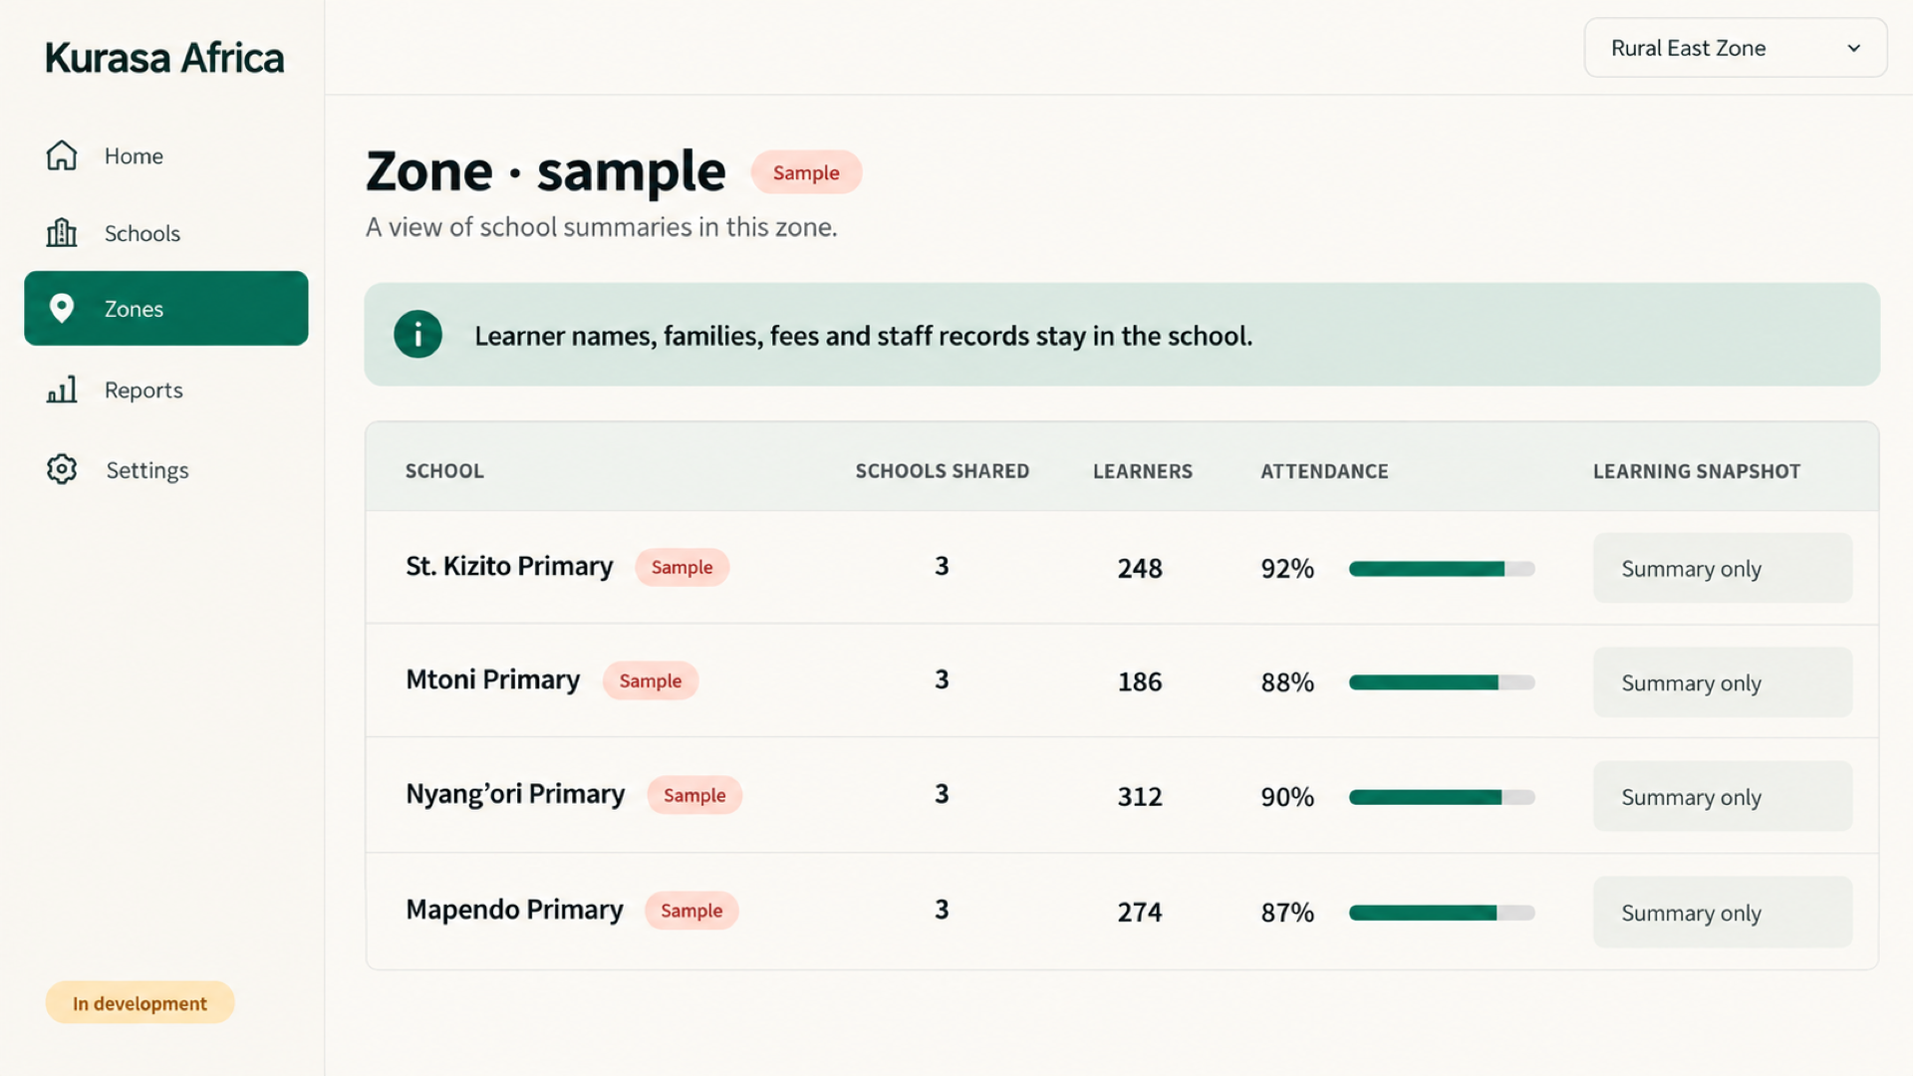The height and width of the screenshot is (1076, 1913).
Task: Click the ATTENDANCE column header
Action: click(x=1324, y=471)
